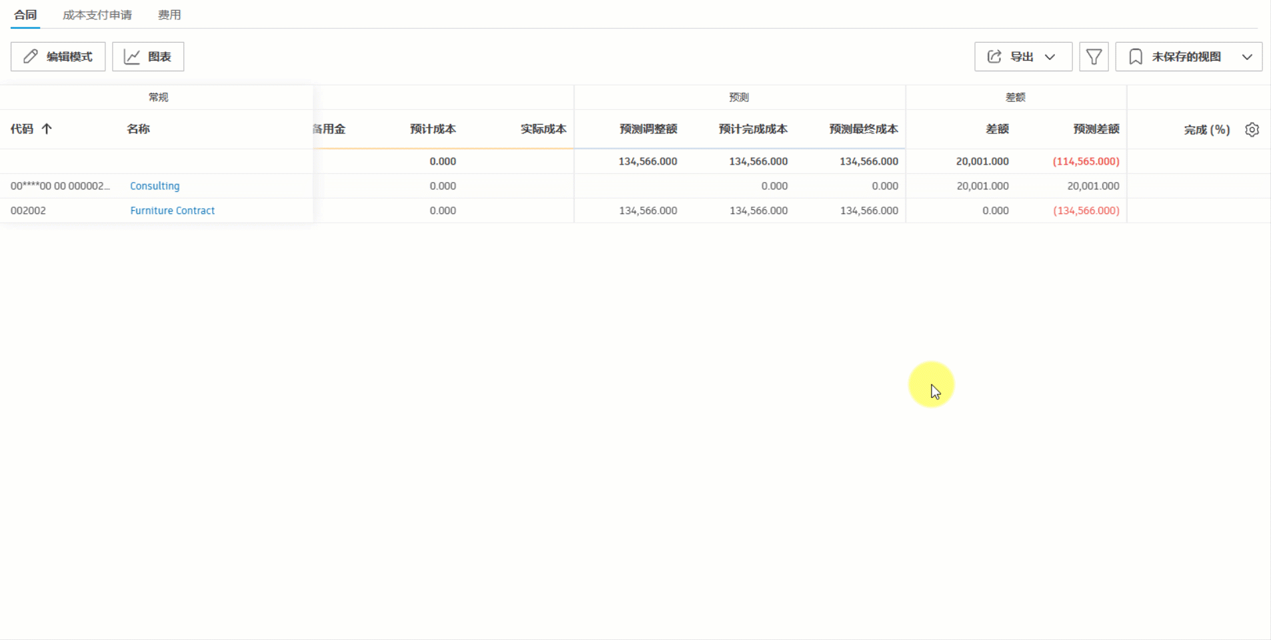Open the 未保存的视图 view dropdown
This screenshot has height=640, width=1271.
(x=1248, y=56)
